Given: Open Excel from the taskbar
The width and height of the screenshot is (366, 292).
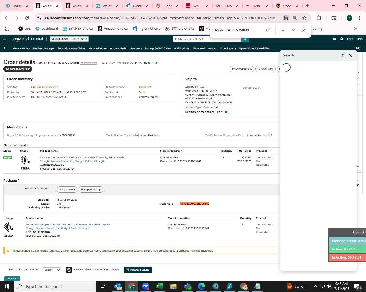Looking at the screenshot, I should tap(159, 286).
